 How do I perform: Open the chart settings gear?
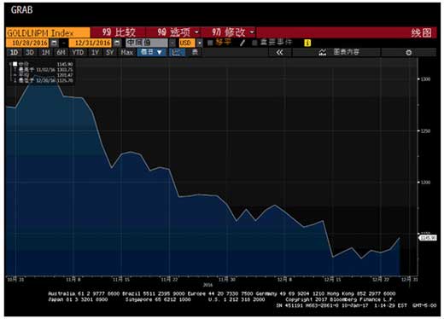coord(409,52)
